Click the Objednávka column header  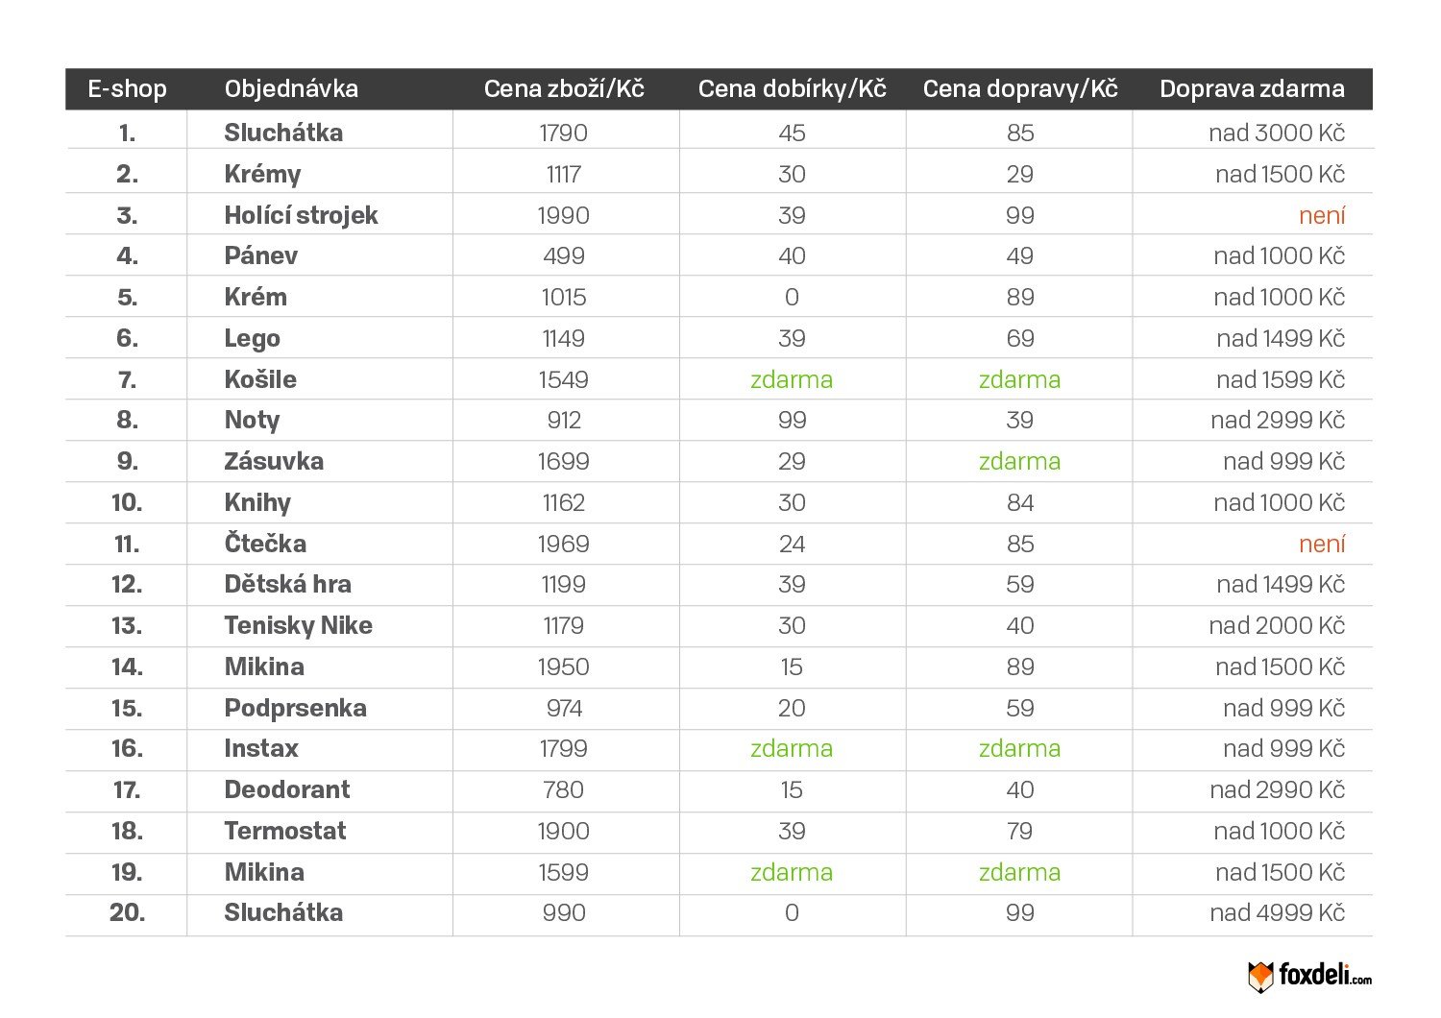pyautogui.click(x=291, y=89)
